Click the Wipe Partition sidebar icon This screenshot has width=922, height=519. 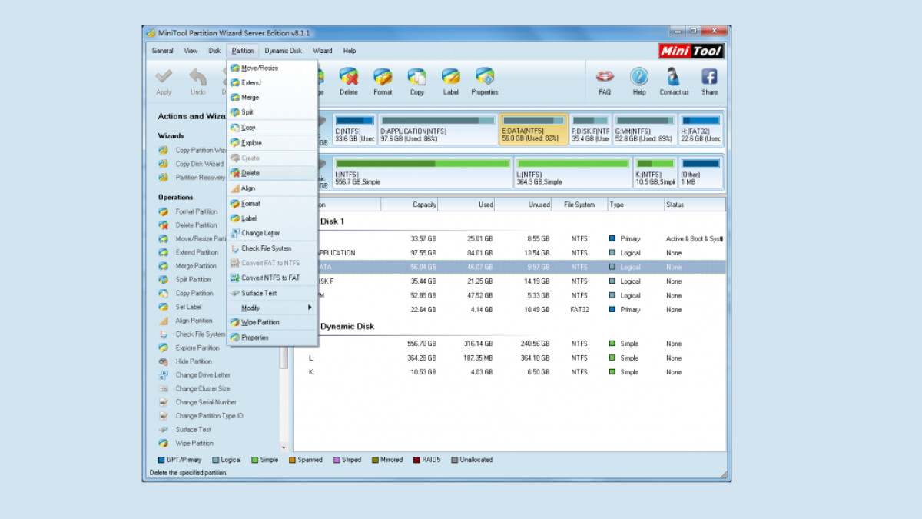tap(164, 444)
